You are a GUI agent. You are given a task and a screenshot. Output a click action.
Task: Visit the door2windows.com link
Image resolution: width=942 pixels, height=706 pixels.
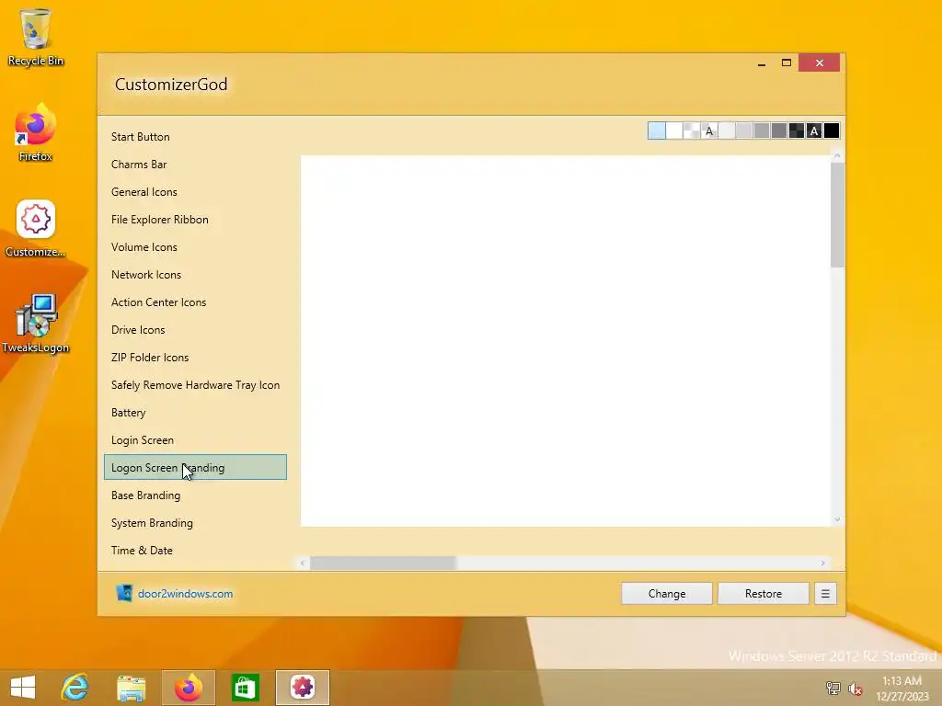click(x=185, y=594)
